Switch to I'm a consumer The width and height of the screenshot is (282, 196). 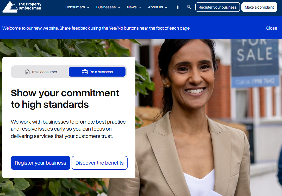point(41,72)
